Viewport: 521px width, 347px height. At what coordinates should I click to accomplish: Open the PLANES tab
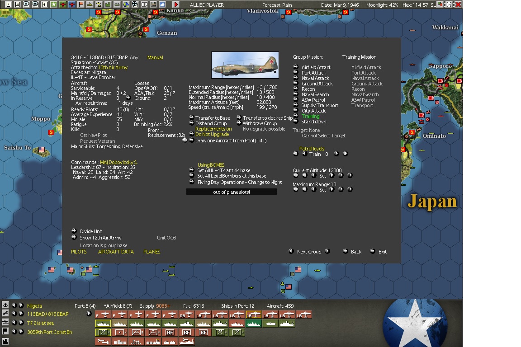152,252
